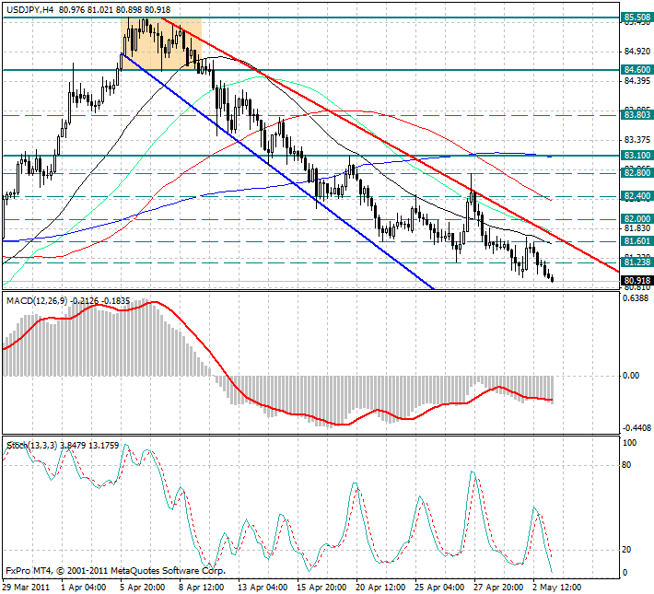
Task: Click the 2 May 12:00 time label
Action: pos(557,587)
